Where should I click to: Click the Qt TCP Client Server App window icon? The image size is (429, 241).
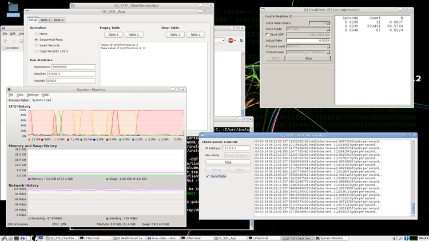(x=202, y=135)
